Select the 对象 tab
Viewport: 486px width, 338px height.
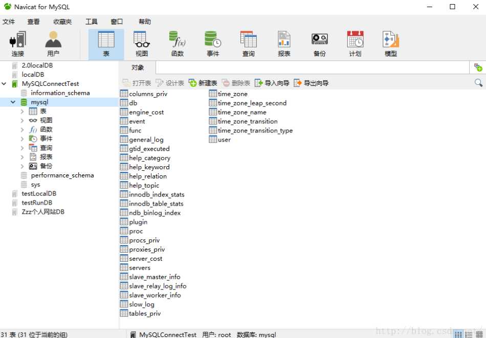[137, 67]
